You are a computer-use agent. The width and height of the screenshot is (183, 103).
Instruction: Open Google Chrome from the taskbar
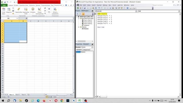(x=62, y=101)
